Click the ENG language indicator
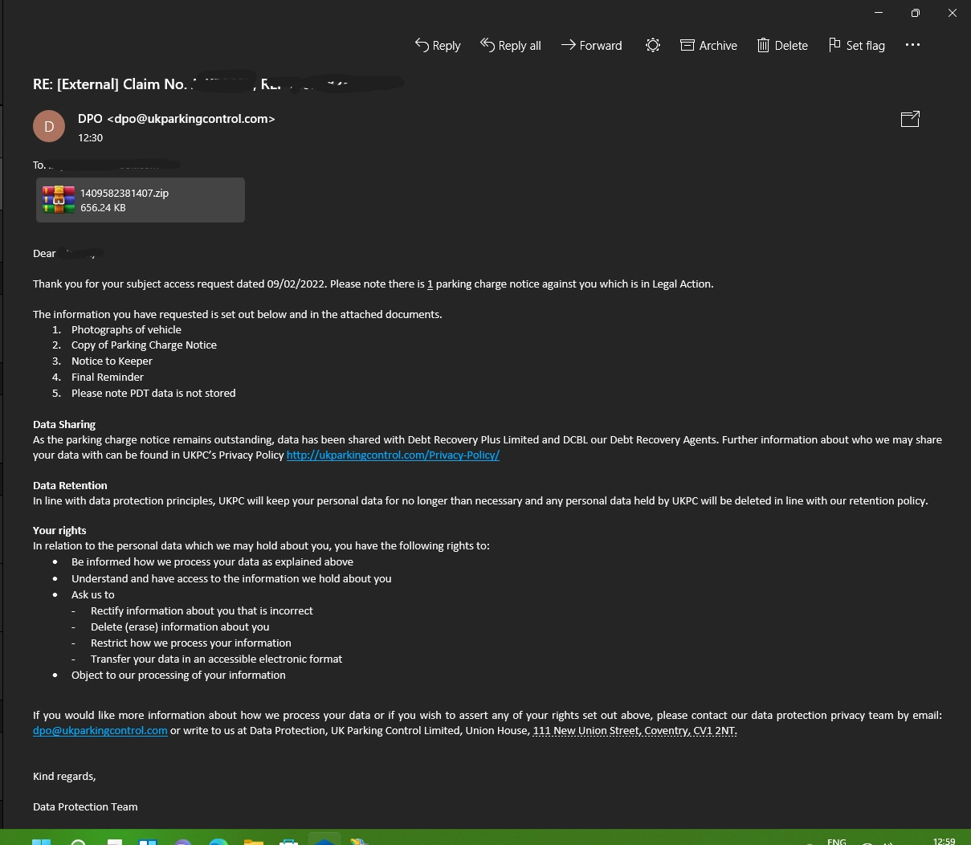This screenshot has width=971, height=845. pyautogui.click(x=836, y=841)
